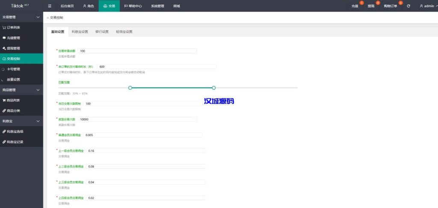This screenshot has height=208, width=438.
Task: Open 充值管理 in the sidebar
Action: [13, 38]
